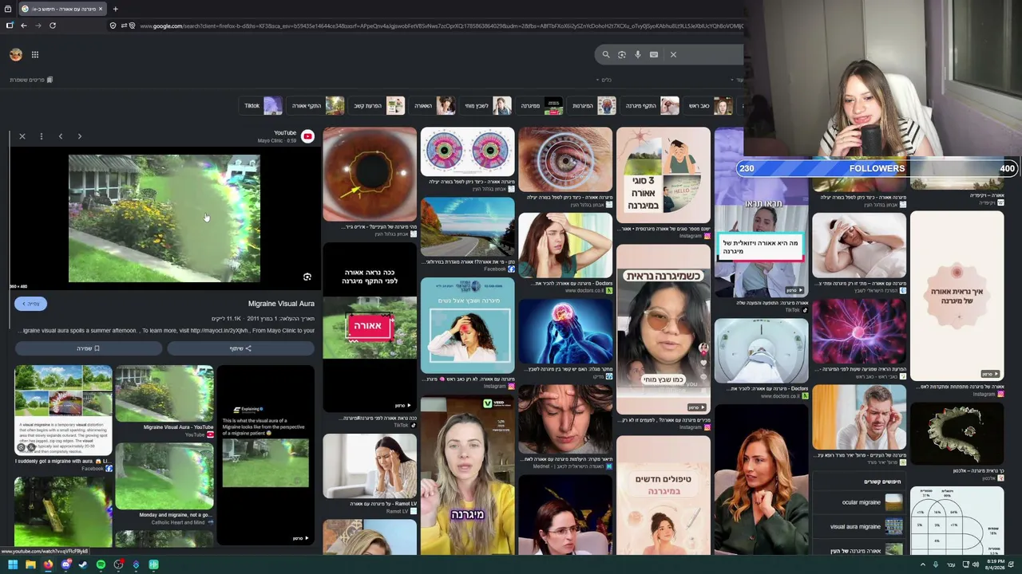Go to the previous image in preview
The image size is (1022, 574).
point(61,136)
